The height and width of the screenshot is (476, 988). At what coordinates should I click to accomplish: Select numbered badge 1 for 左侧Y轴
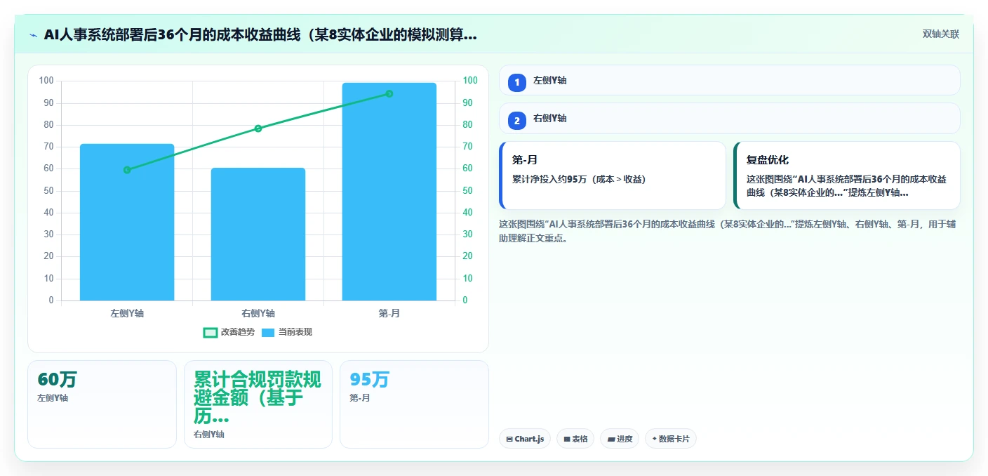coord(517,82)
